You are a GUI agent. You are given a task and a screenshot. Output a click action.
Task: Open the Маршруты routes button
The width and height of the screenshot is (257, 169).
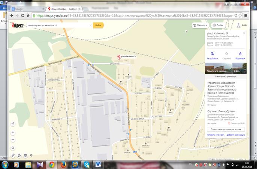click(200, 25)
